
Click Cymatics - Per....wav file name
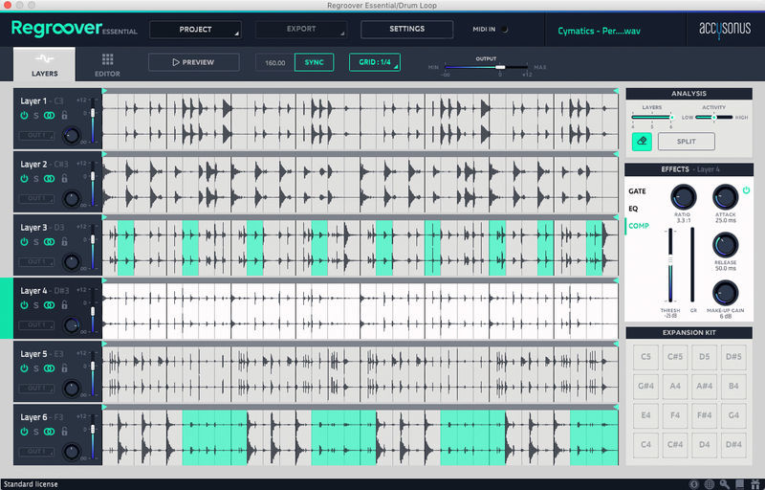pos(599,31)
